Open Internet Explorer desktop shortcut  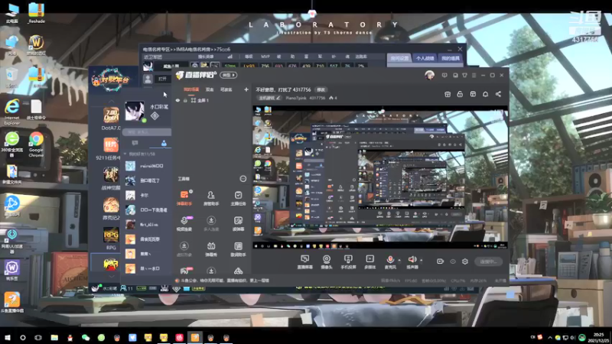11,112
